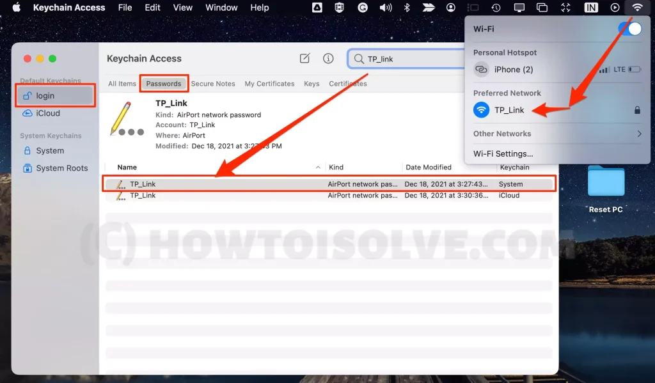Click the user account menu bar icon

(x=451, y=8)
